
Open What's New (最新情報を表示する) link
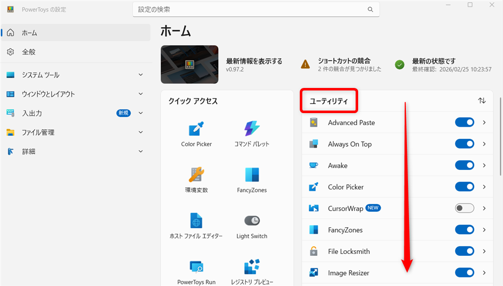click(x=254, y=61)
